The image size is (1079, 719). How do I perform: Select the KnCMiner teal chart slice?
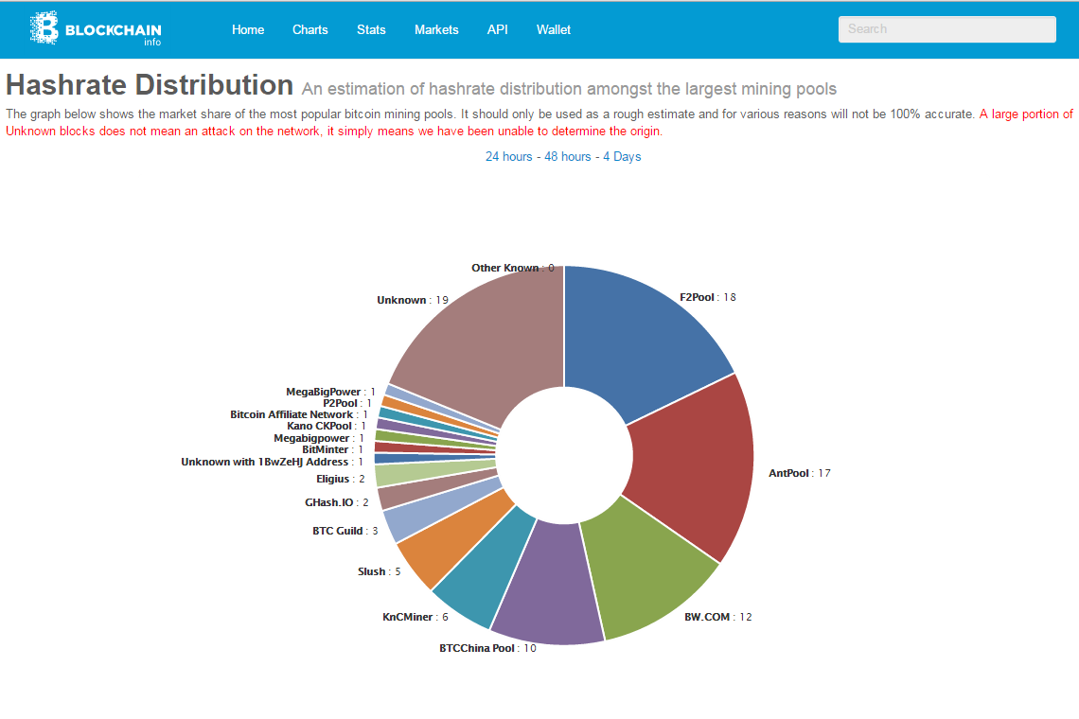tap(486, 568)
